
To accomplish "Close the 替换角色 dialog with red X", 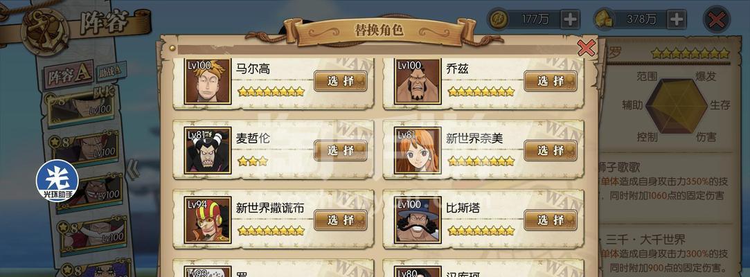I will click(586, 48).
